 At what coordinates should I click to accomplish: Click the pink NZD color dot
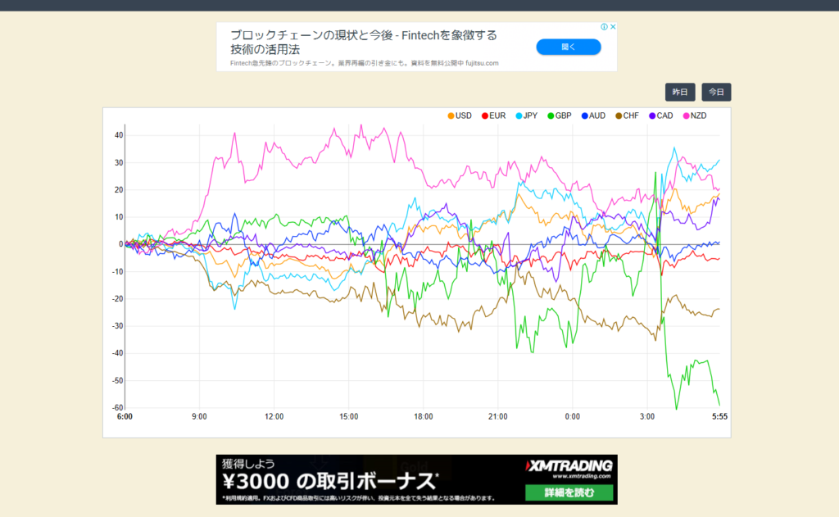pos(686,116)
